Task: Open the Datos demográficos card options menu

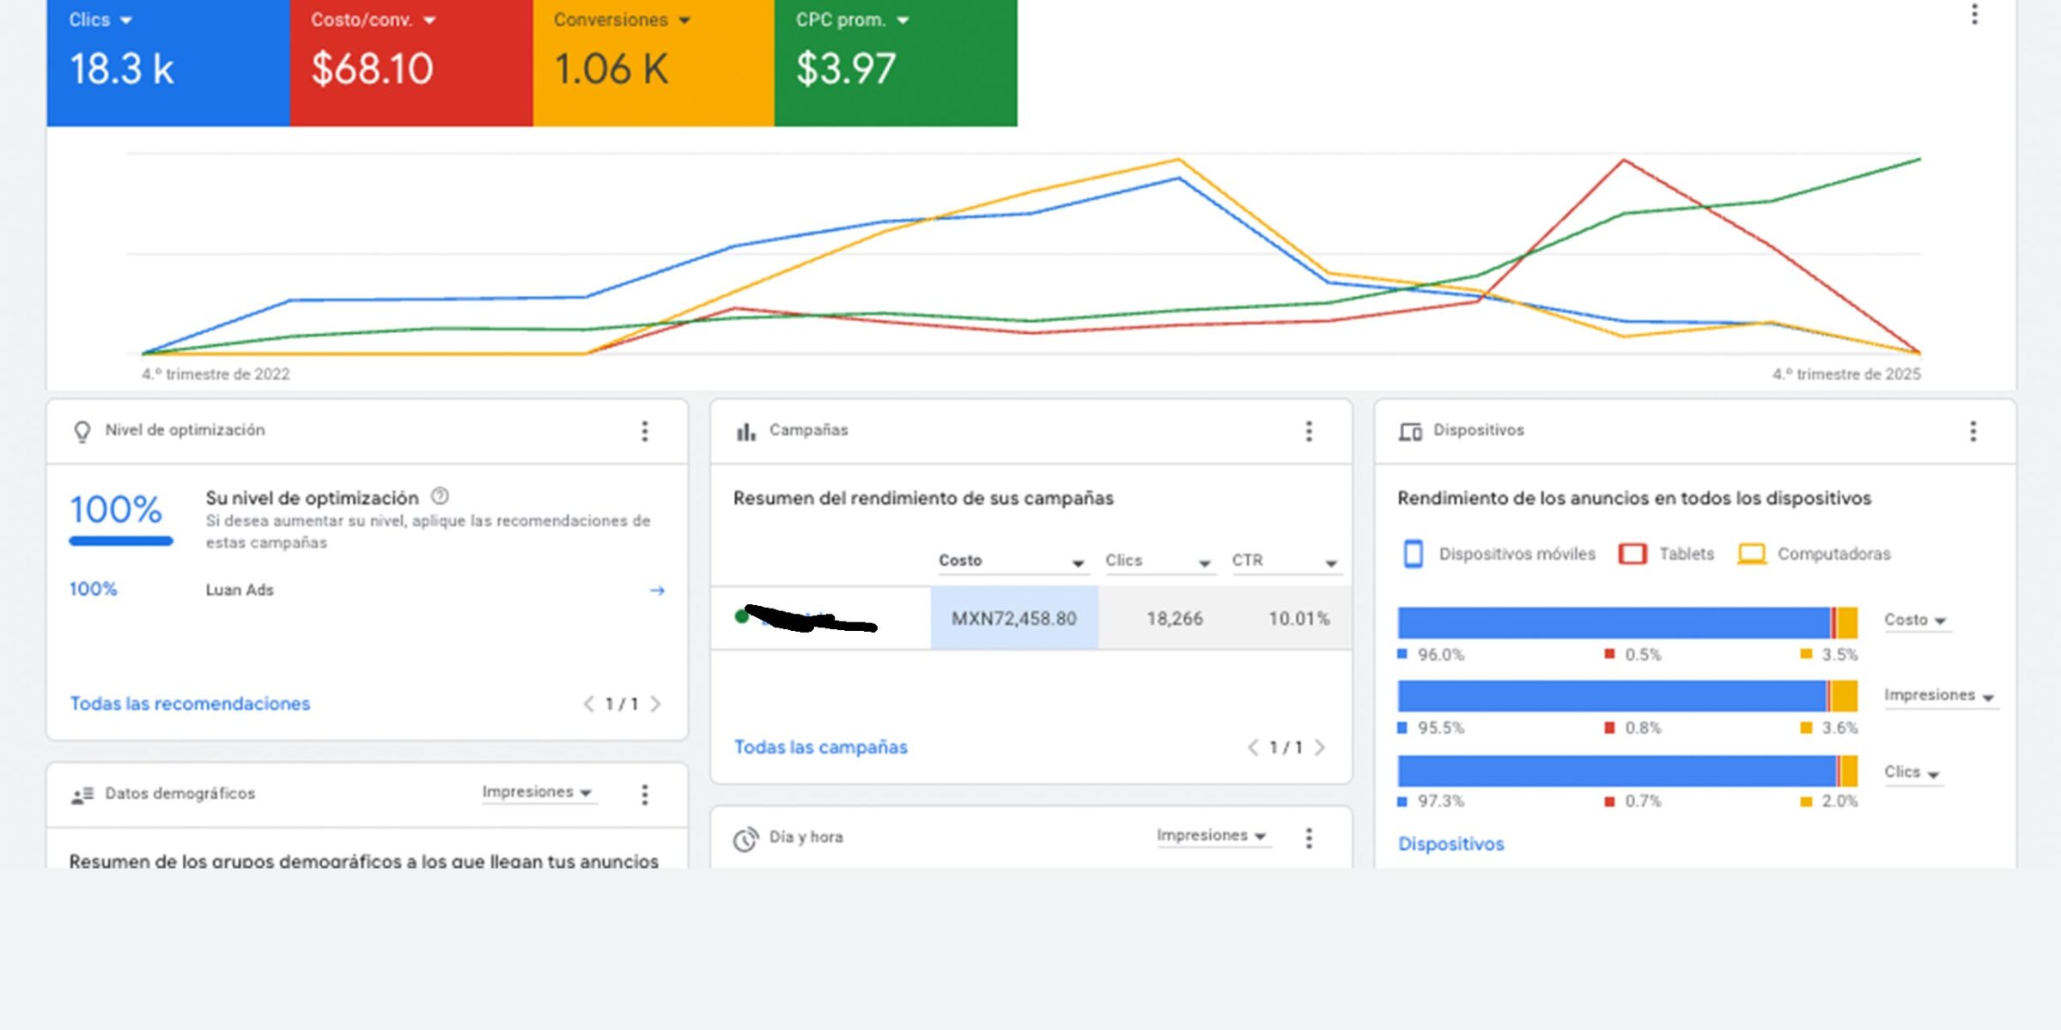Action: coord(644,794)
